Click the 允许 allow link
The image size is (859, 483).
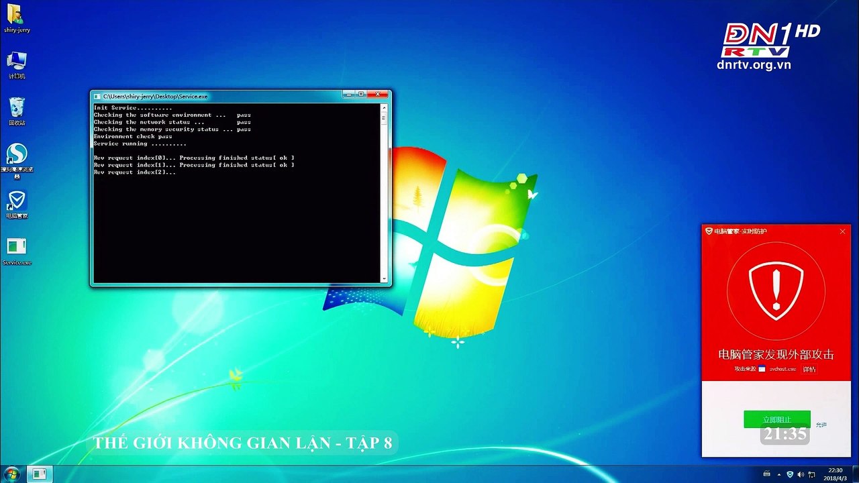(x=821, y=425)
